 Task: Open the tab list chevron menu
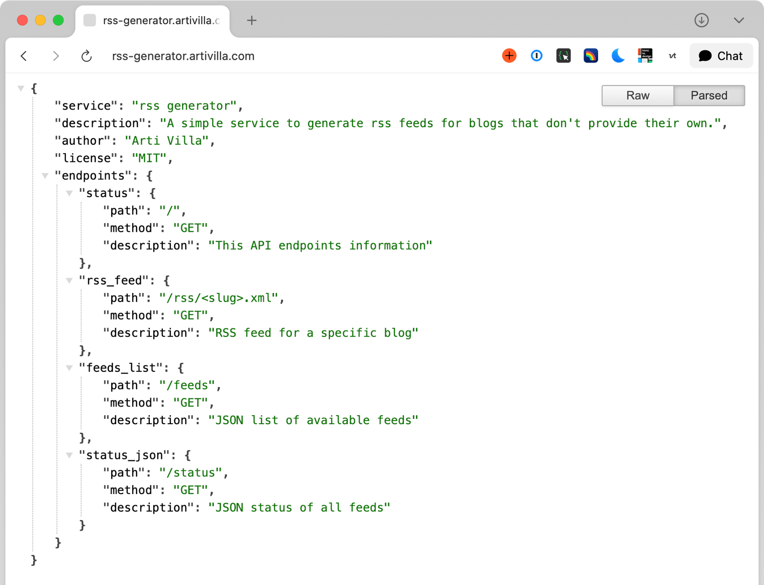[738, 20]
